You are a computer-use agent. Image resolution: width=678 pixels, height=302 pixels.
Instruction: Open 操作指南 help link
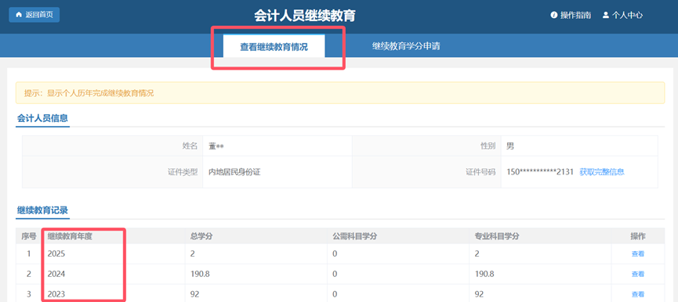coord(571,15)
